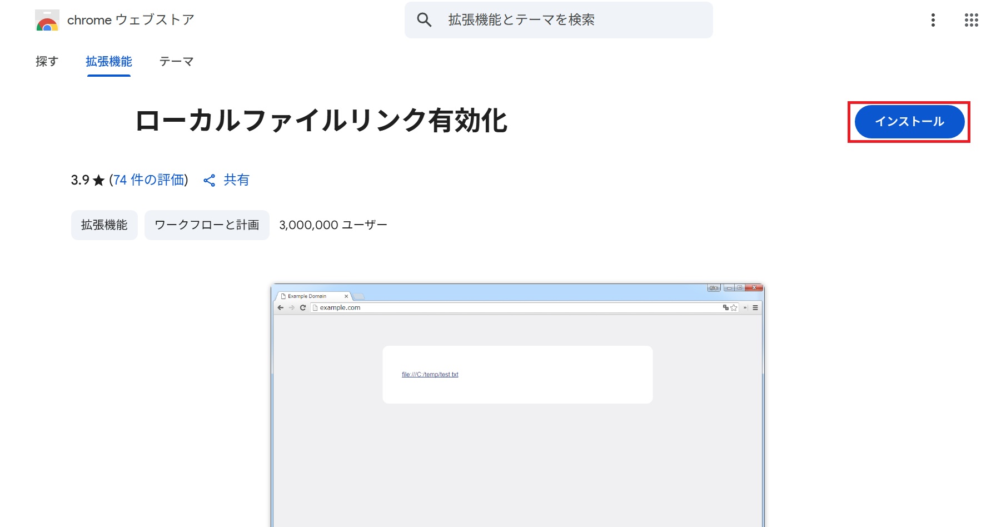Open the three-dot vertical menu
Screen dimensions: 986x527
point(933,20)
